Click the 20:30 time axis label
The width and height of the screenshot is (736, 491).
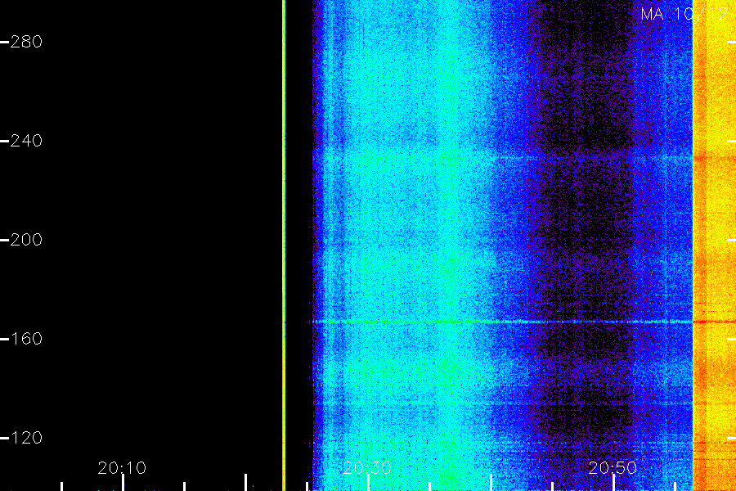pyautogui.click(x=367, y=468)
